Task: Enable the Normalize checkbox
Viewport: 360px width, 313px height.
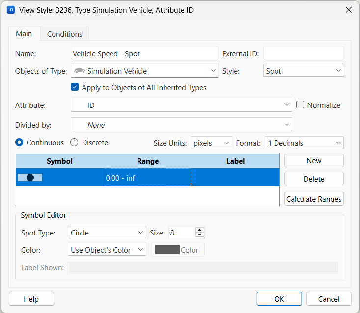Action: click(300, 105)
